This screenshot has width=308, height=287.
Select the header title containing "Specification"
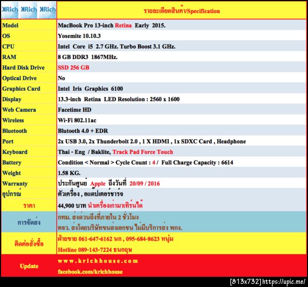click(x=182, y=11)
